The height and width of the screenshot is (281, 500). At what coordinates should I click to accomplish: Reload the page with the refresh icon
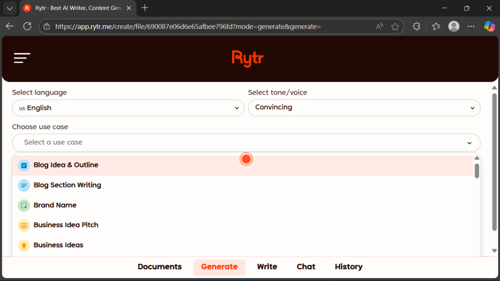27,26
